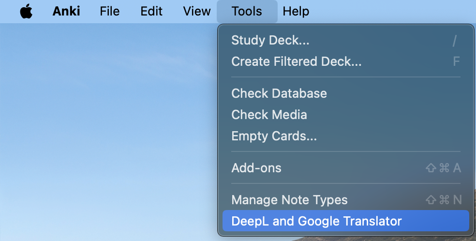Select Empty Cards... in Tools menu

click(x=274, y=136)
